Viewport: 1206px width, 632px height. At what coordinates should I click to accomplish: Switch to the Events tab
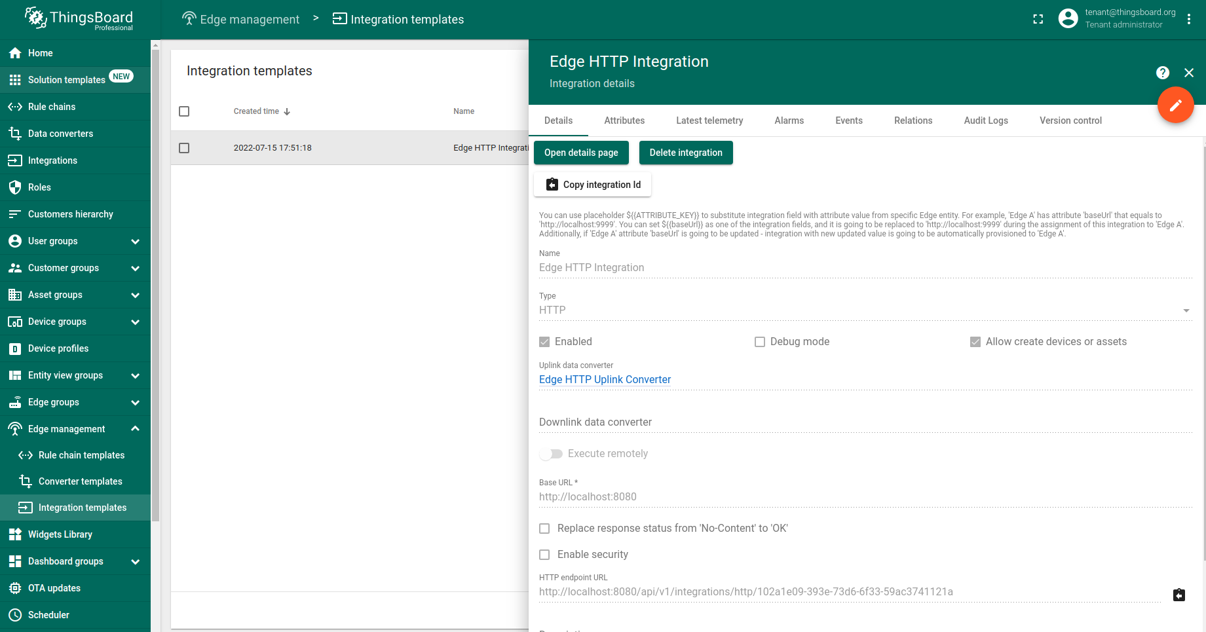point(849,121)
